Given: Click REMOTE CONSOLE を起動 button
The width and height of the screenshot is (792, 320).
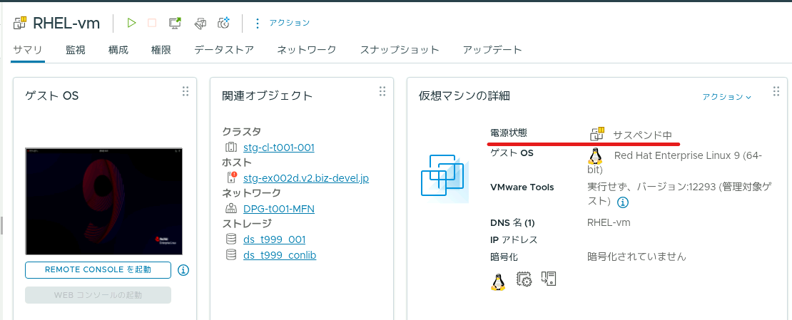Looking at the screenshot, I should tap(98, 270).
